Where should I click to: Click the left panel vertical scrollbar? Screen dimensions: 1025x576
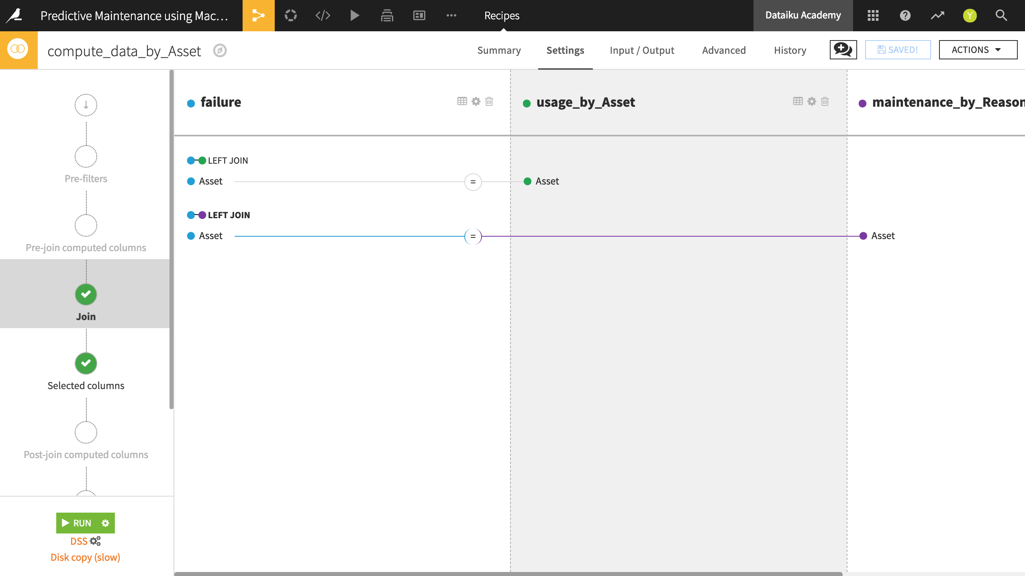click(x=172, y=239)
